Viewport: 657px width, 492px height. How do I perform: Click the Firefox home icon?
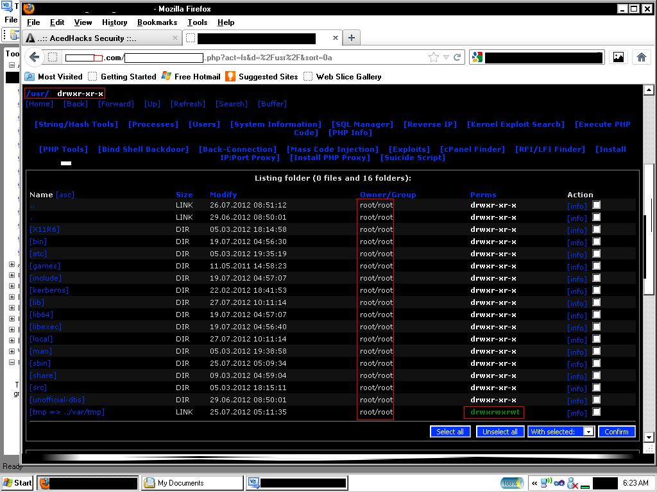pos(641,57)
